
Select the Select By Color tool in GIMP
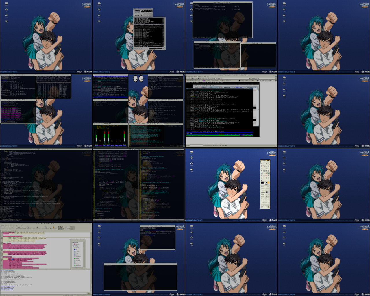click(x=262, y=166)
